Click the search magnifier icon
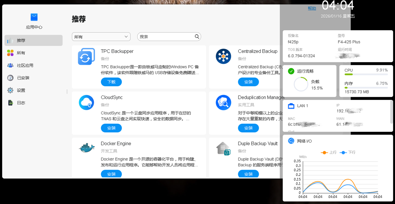 (x=197, y=37)
